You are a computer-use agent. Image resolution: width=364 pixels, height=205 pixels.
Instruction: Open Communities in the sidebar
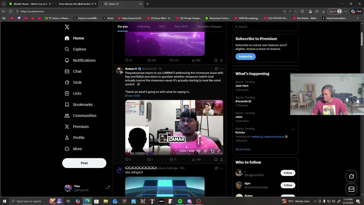pos(80,116)
